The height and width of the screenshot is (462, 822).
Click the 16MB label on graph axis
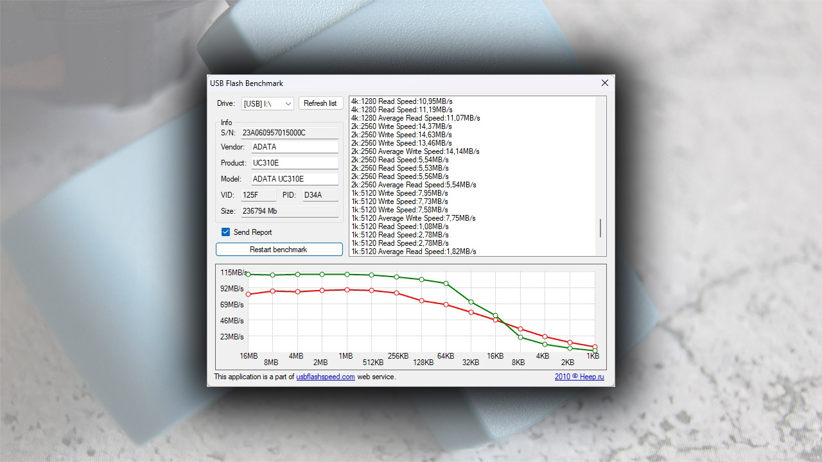249,356
